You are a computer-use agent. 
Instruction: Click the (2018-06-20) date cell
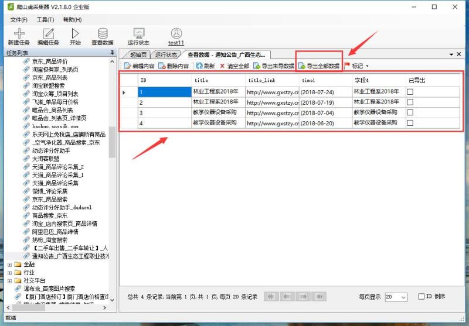(x=325, y=123)
